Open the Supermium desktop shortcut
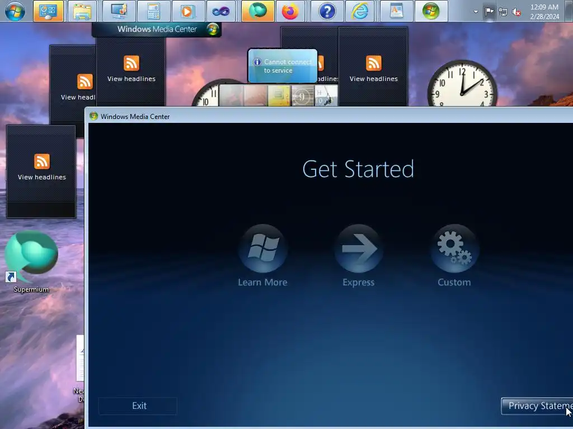This screenshot has height=429, width=573. (x=31, y=261)
